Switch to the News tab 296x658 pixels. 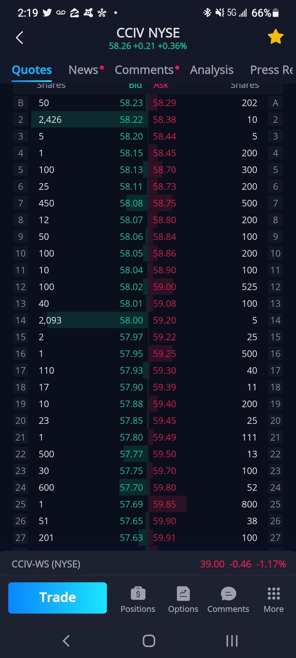click(x=83, y=70)
